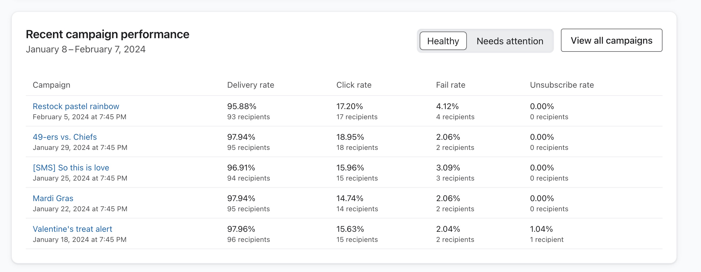The height and width of the screenshot is (272, 701).
Task: Open the [SMS] So this is love campaign
Action: [x=71, y=168]
